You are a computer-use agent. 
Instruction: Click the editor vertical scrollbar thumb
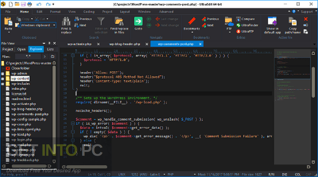click(313, 82)
